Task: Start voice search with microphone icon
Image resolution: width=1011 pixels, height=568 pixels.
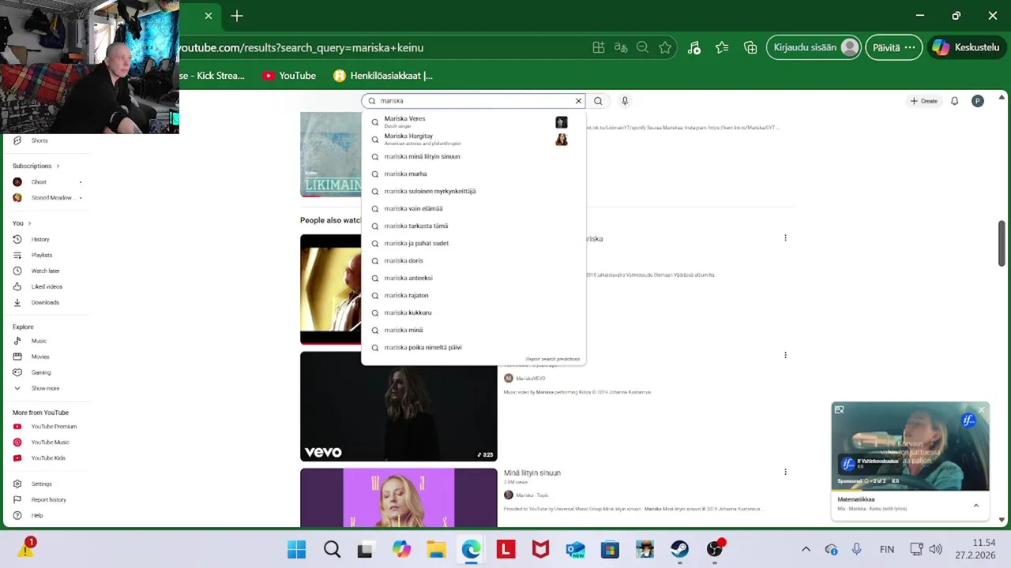Action: 625,101
